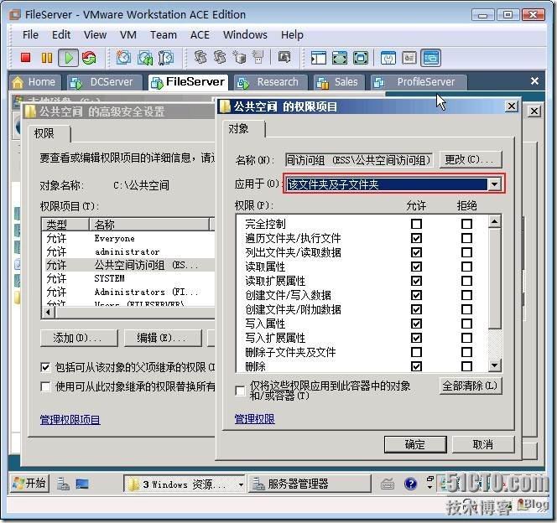Click the ACE deploy cube icon
The width and height of the screenshot is (557, 523).
click(239, 57)
